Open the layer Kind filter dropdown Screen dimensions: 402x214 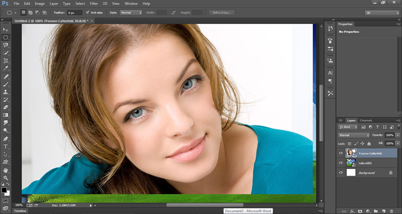(348, 127)
